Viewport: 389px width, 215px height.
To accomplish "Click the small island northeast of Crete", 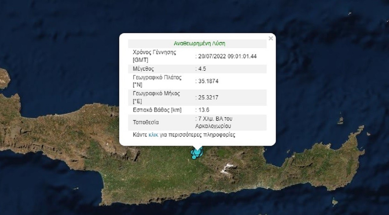I will (340, 120).
